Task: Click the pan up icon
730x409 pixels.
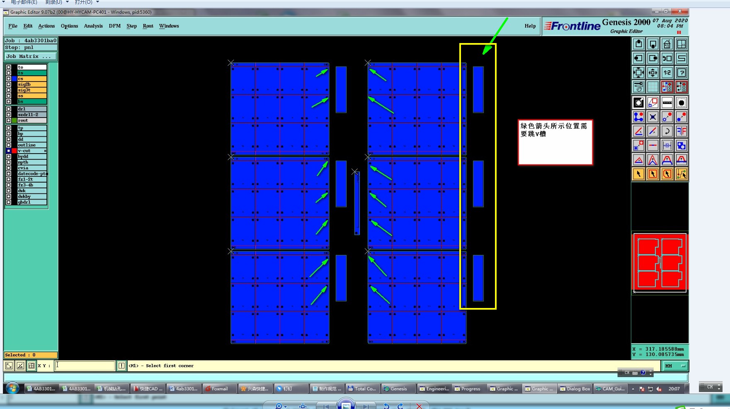Action: (639, 44)
